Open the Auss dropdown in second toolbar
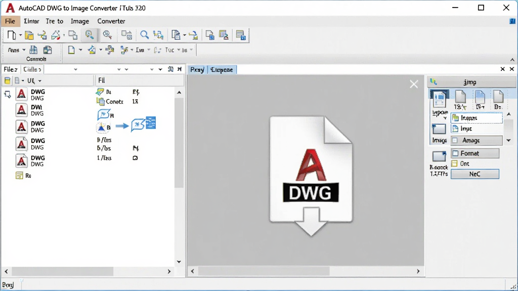The width and height of the screenshot is (518, 291). pos(24,50)
